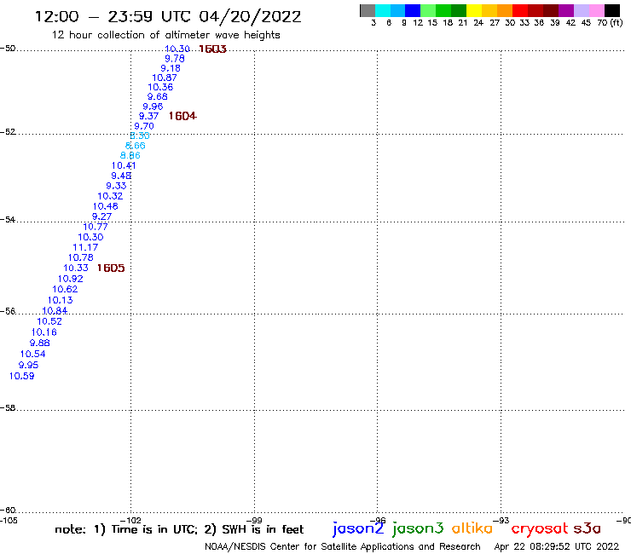Click the 10.54 wave height value

(x=32, y=355)
